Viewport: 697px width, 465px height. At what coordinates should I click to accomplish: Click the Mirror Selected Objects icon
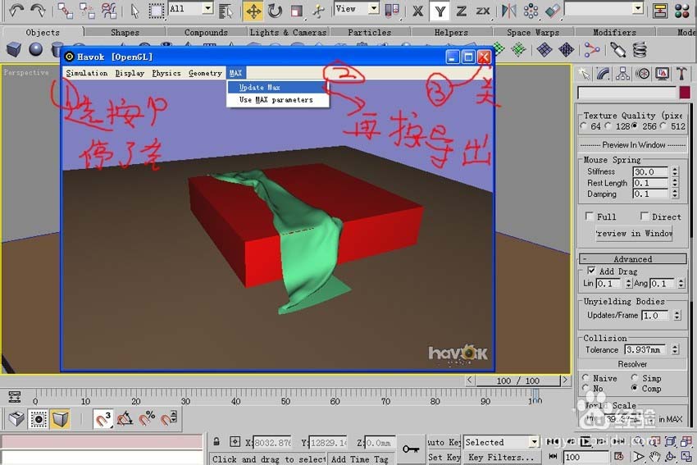tap(508, 11)
